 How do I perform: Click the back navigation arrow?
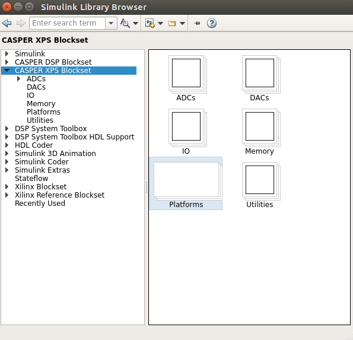[x=7, y=23]
